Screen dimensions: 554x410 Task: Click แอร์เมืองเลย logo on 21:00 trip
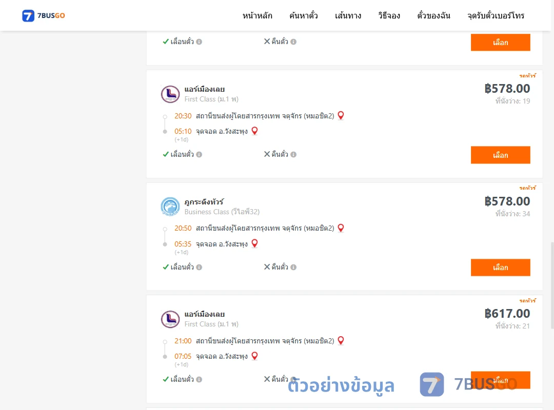[170, 319]
